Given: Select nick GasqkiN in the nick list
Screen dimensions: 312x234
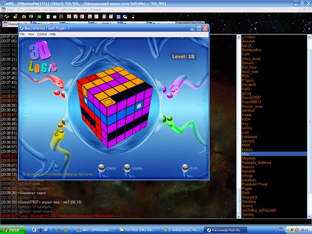Looking at the screenshot, I should click(249, 85).
